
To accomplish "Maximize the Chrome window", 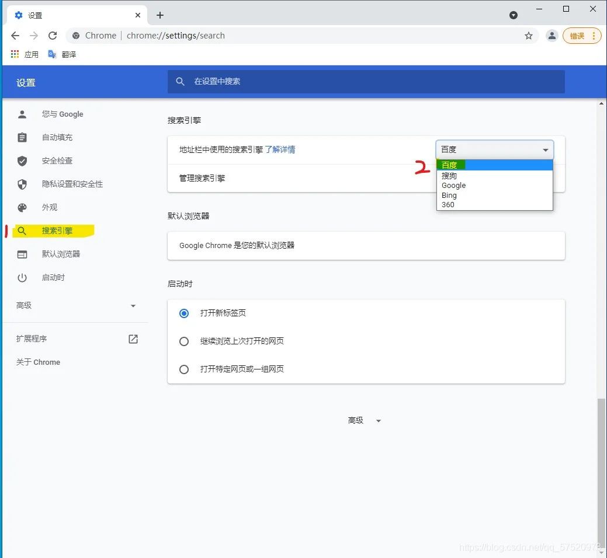I will click(x=566, y=9).
